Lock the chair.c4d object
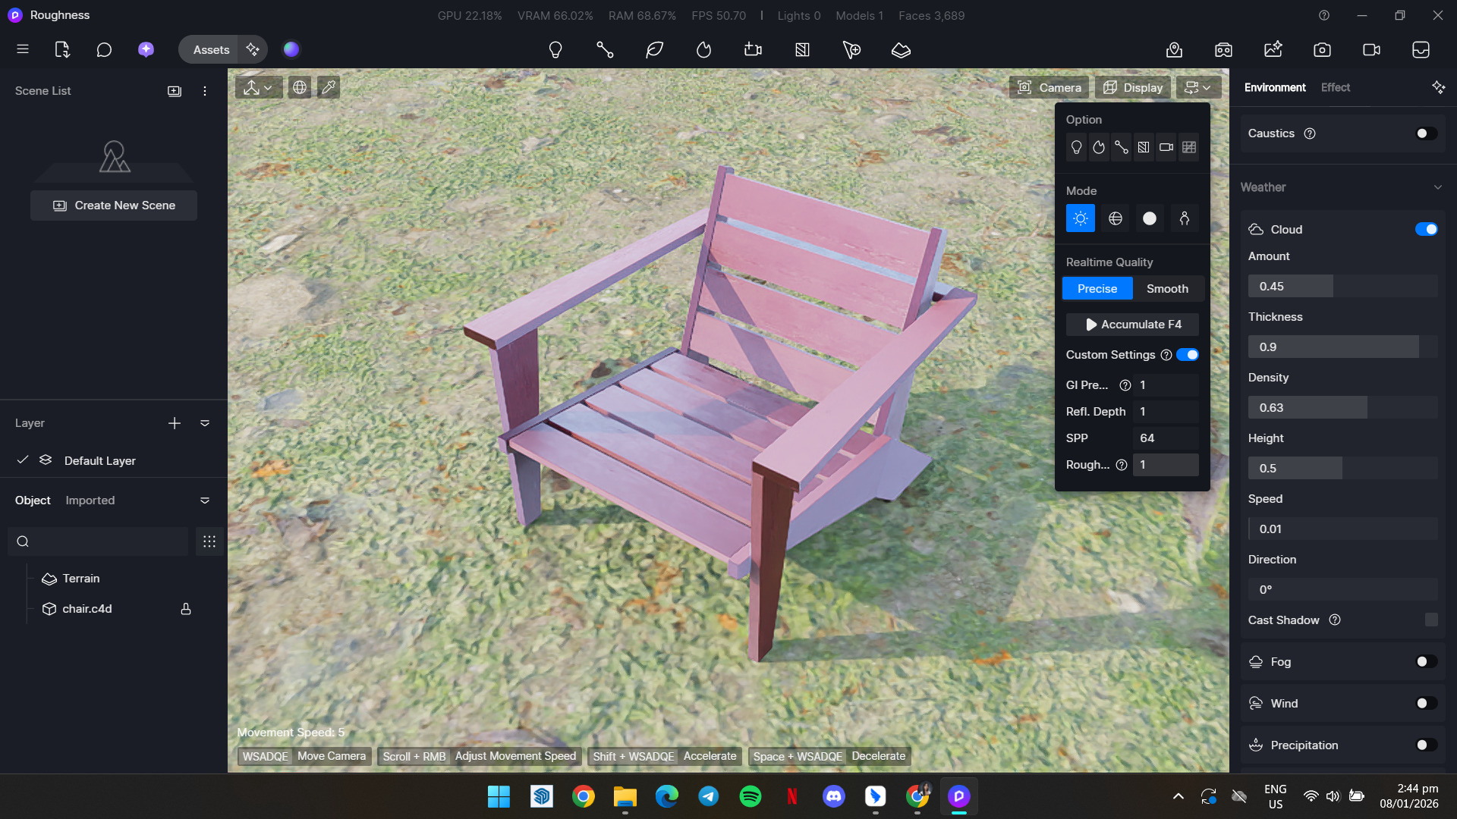Screen dimensions: 1457x819 coord(186,609)
